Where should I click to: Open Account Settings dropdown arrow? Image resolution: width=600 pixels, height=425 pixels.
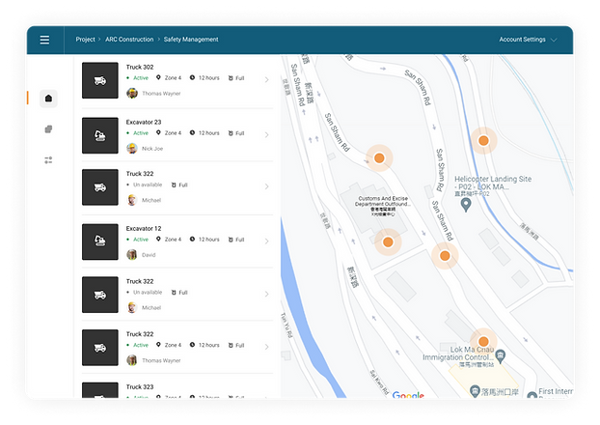(x=554, y=40)
